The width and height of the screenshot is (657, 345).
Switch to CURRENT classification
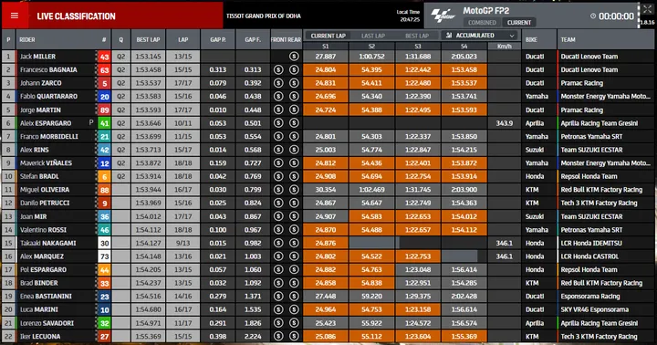pos(518,23)
